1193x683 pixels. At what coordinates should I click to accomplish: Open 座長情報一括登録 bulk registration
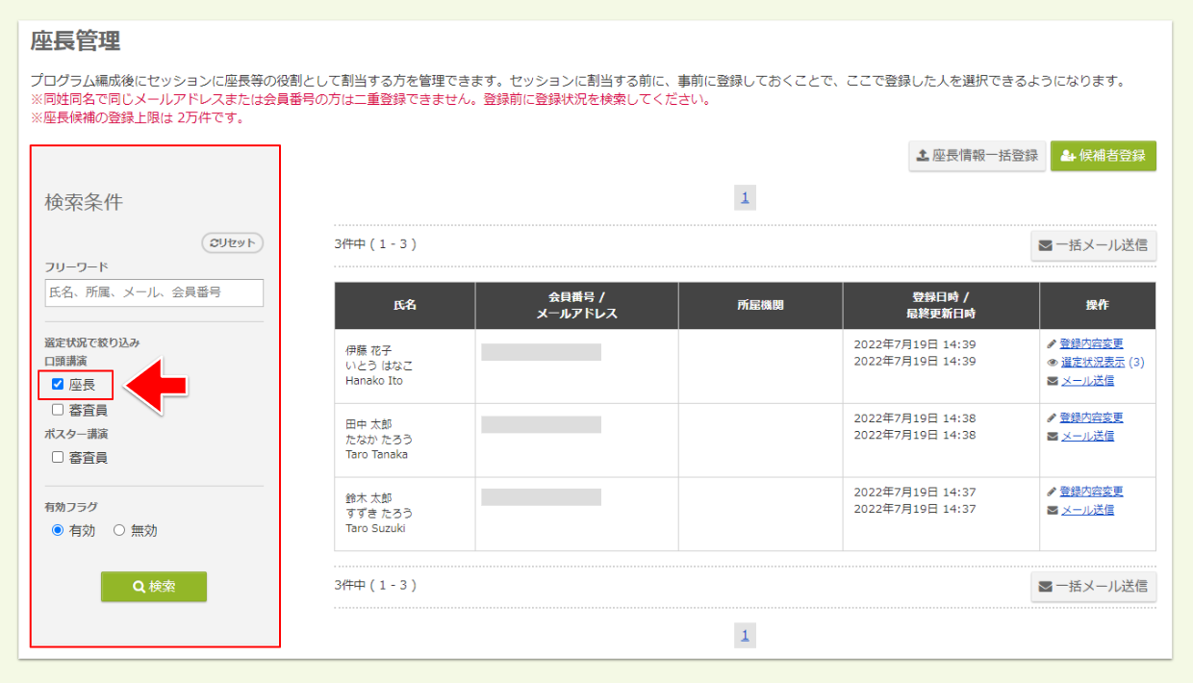coord(977,156)
